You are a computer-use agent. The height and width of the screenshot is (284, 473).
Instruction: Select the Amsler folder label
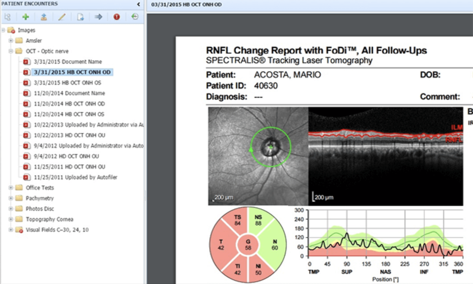click(x=34, y=40)
